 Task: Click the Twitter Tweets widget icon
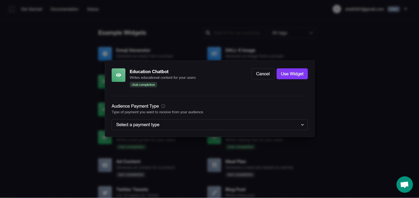(x=105, y=193)
